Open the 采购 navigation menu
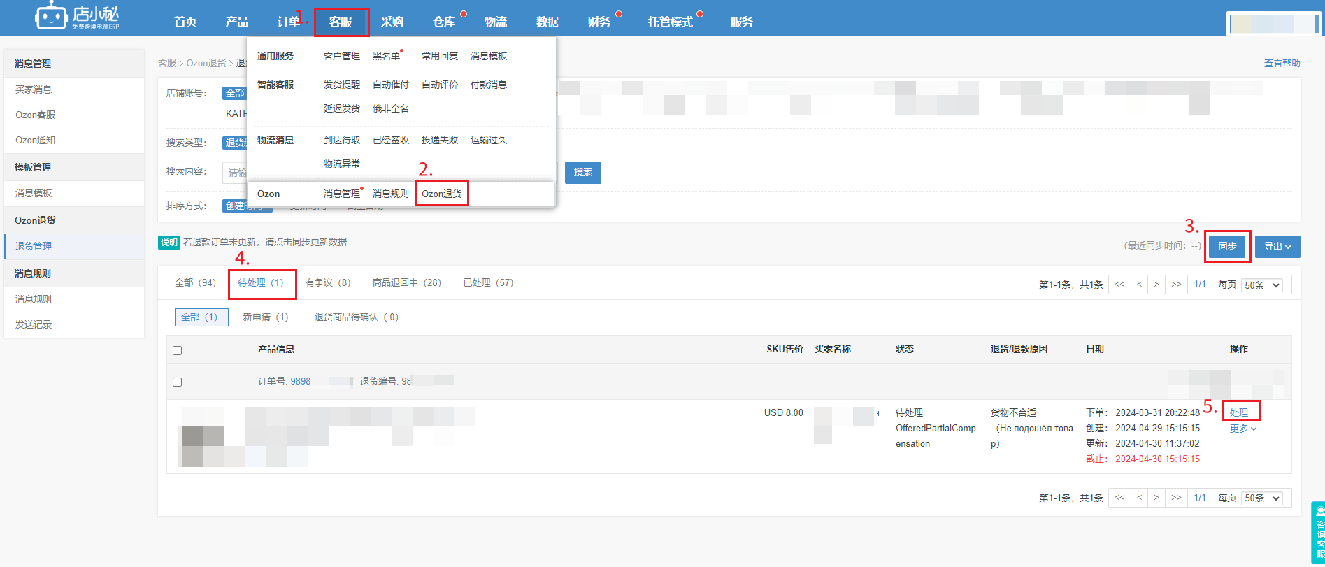 (x=392, y=22)
